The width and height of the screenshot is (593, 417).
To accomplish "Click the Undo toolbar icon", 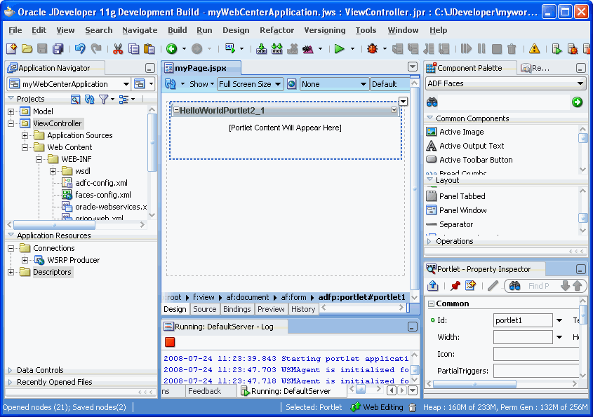I will click(x=80, y=49).
